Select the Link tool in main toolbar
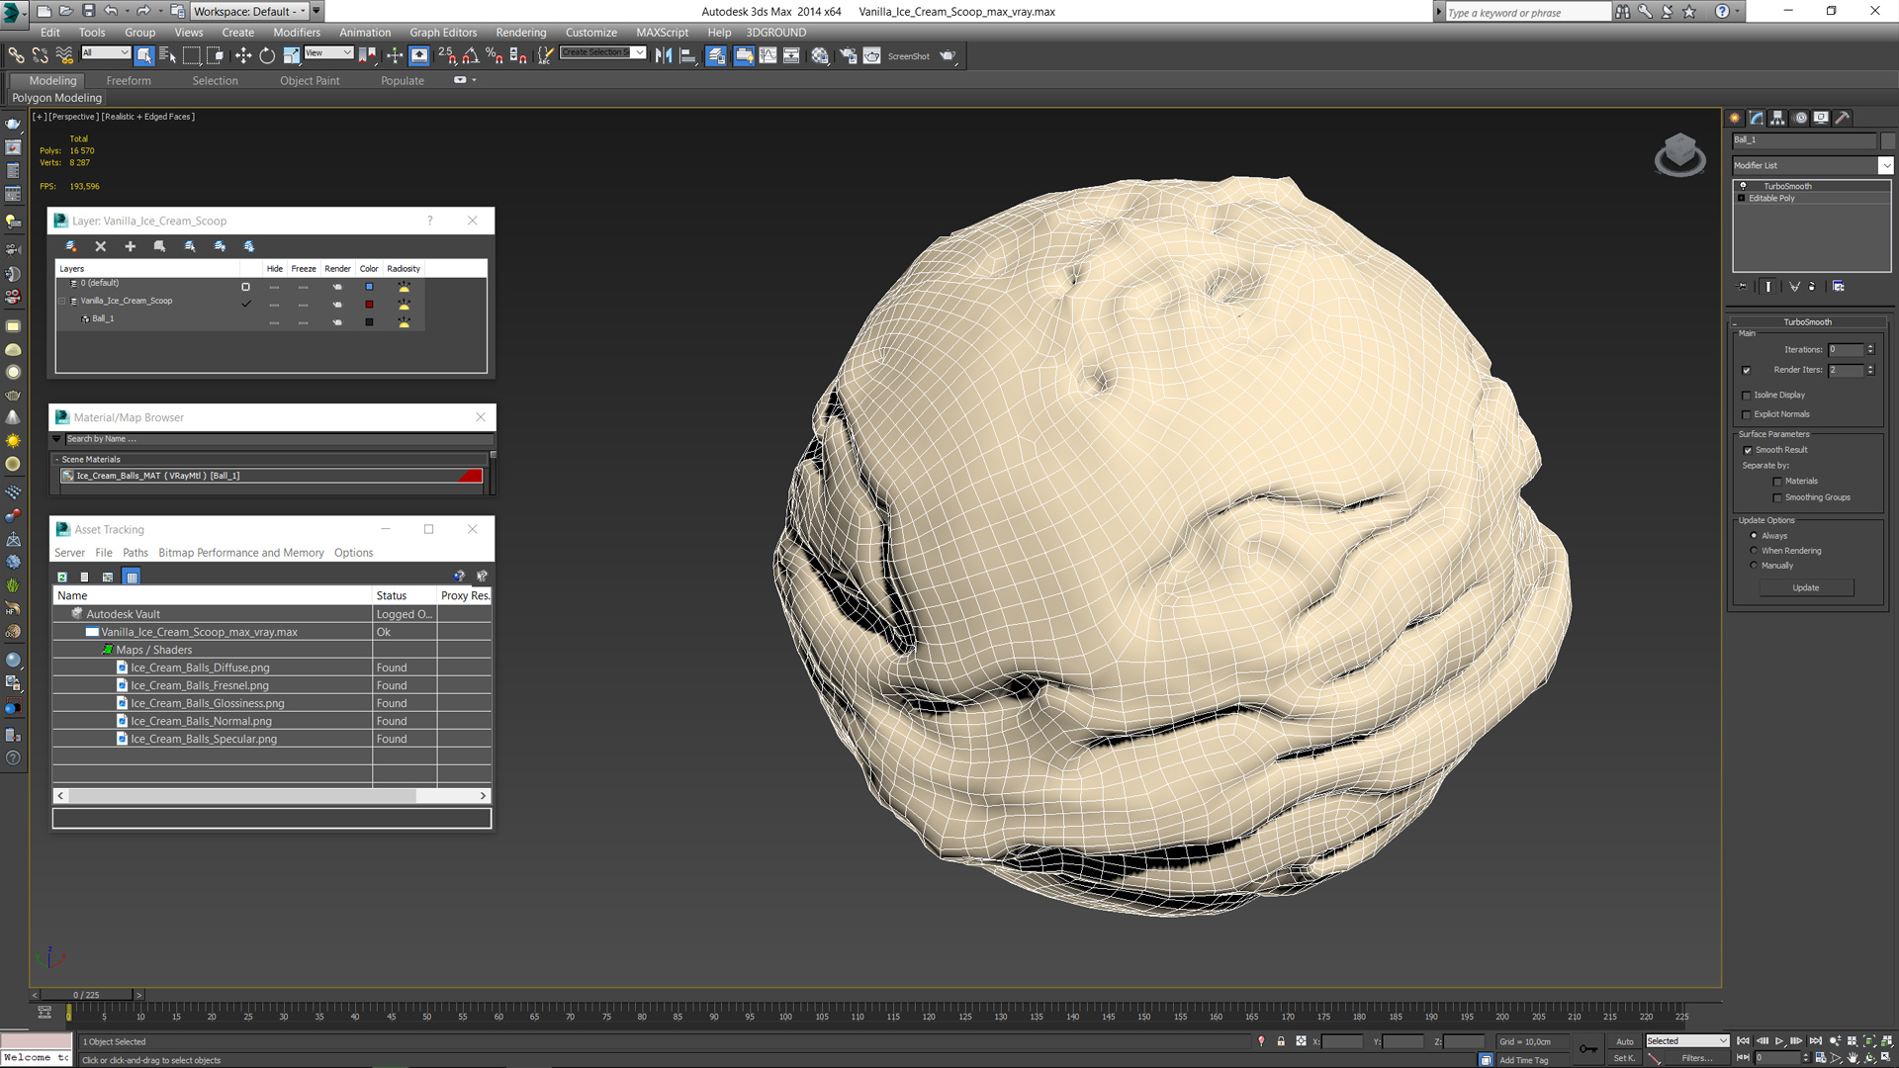The height and width of the screenshot is (1068, 1899). pos(16,55)
